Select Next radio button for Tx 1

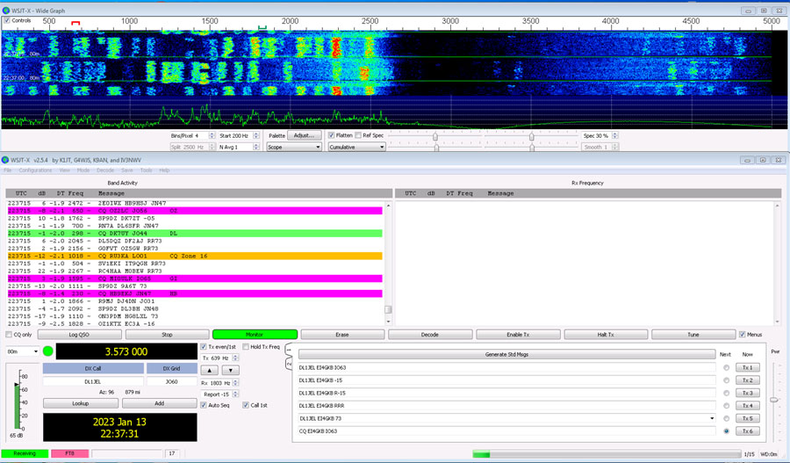(726, 367)
